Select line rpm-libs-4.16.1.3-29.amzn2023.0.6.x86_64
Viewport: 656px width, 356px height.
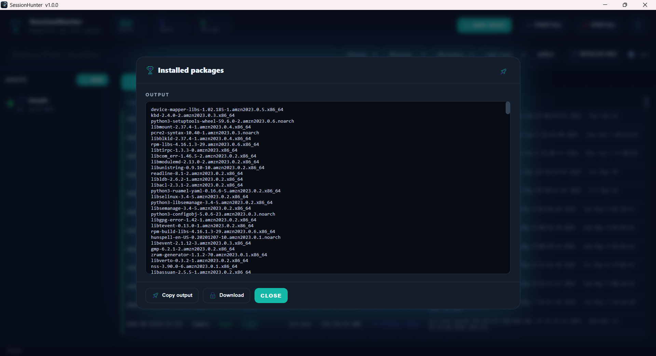[x=205, y=145]
